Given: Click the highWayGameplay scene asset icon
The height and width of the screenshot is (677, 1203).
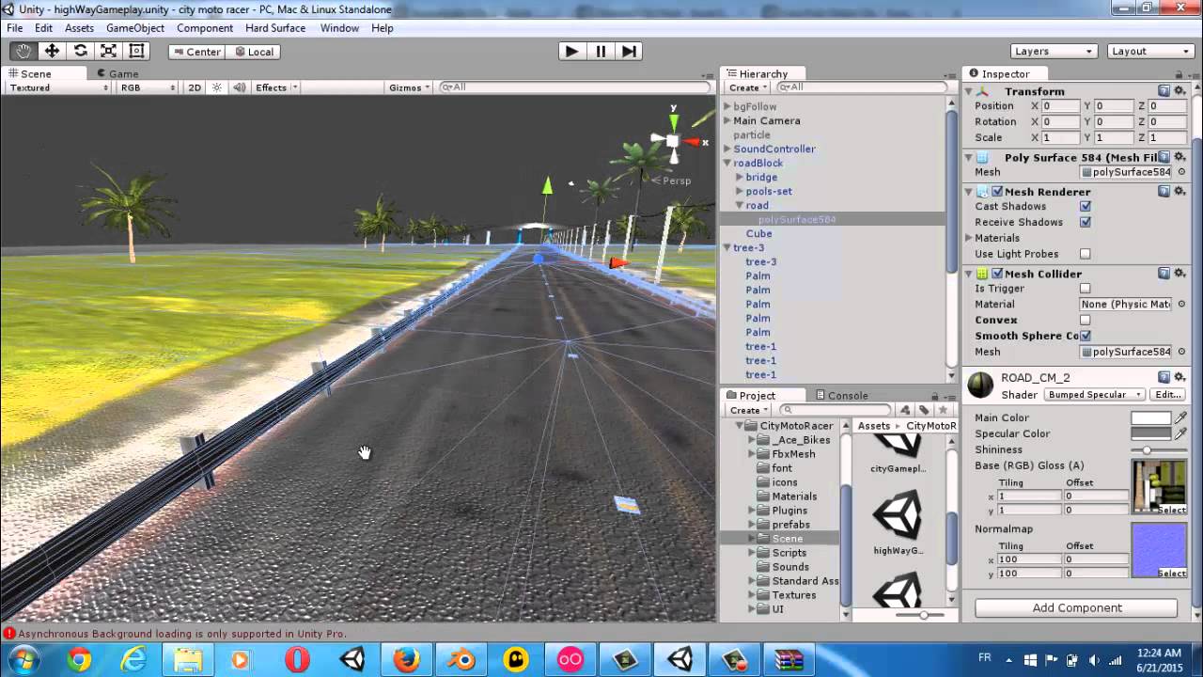Looking at the screenshot, I should [x=898, y=515].
